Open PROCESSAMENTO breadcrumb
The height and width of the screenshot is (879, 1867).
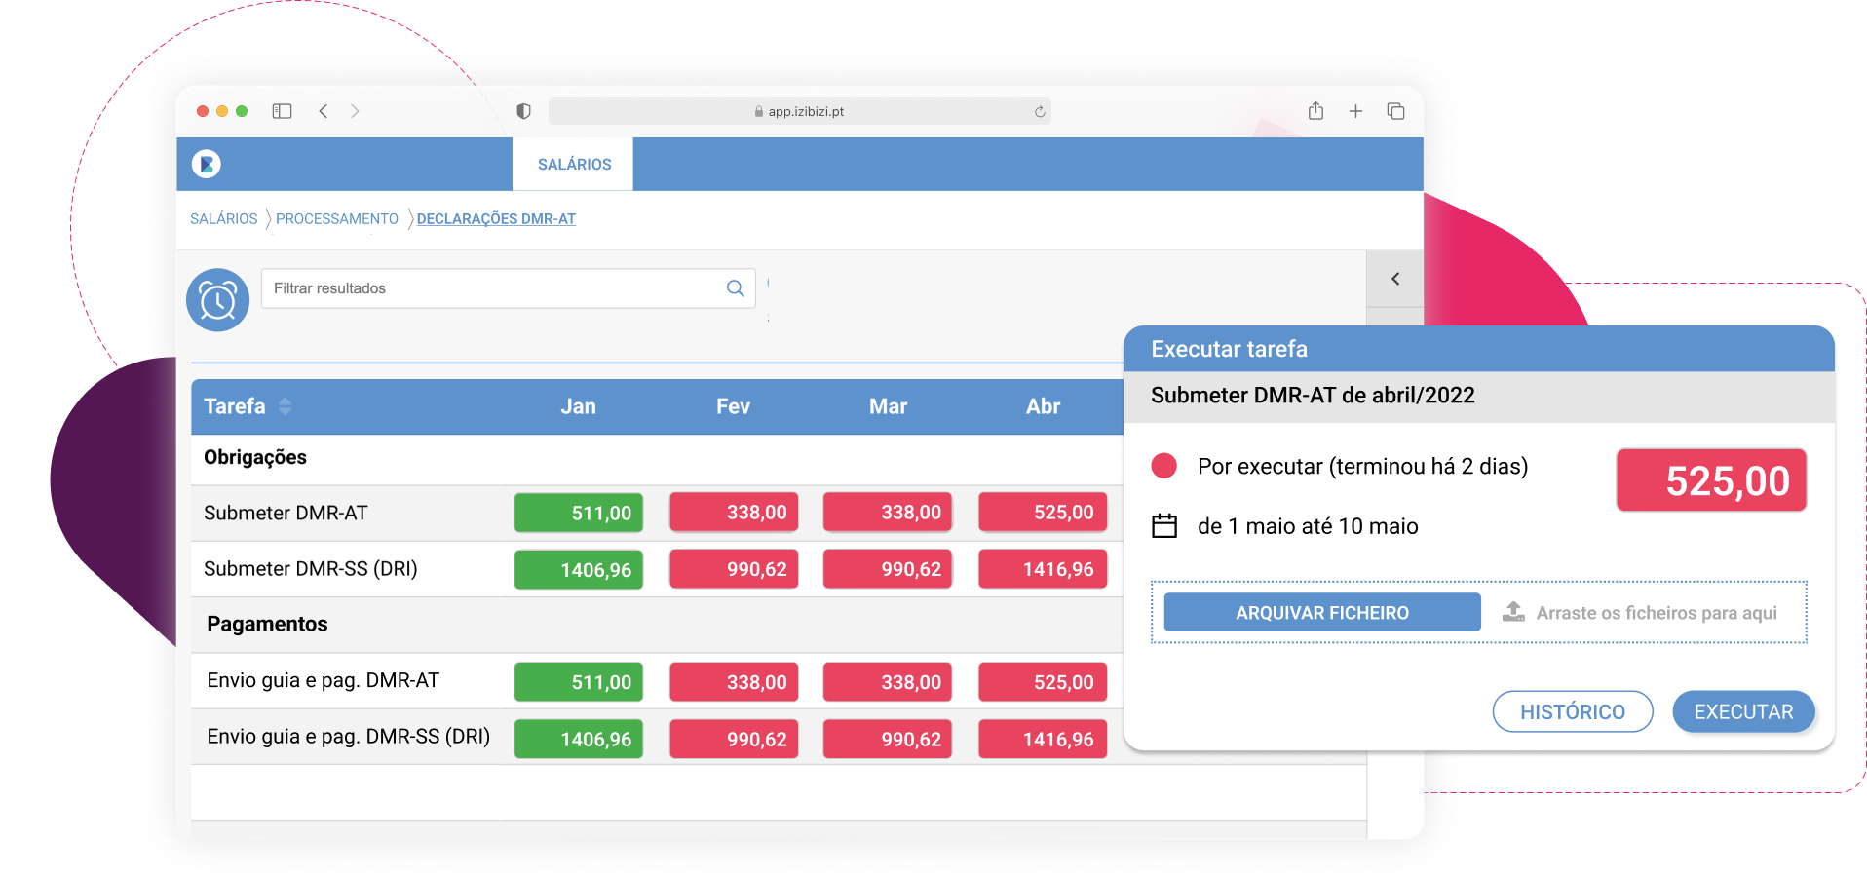(336, 219)
